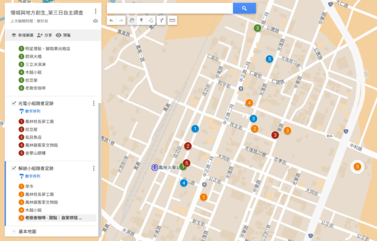Image resolution: width=377 pixels, height=241 pixels.
Task: Open the map title options menu
Action: (x=96, y=11)
